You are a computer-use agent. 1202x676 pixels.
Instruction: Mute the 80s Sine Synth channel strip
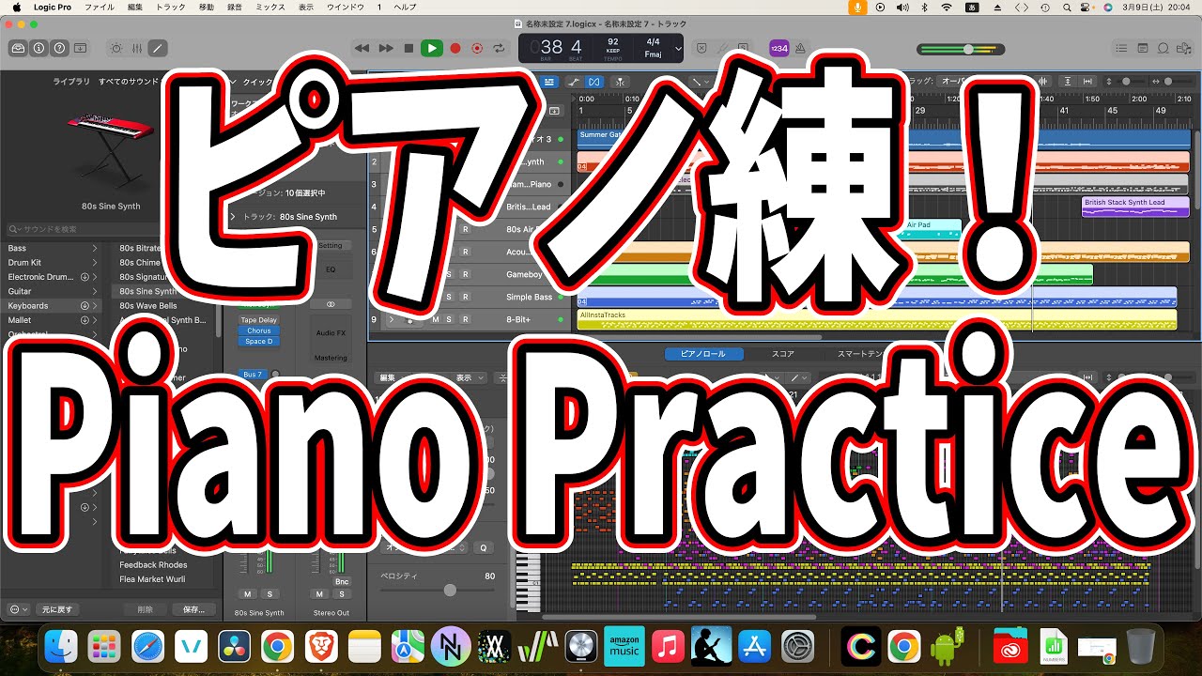[x=248, y=594]
